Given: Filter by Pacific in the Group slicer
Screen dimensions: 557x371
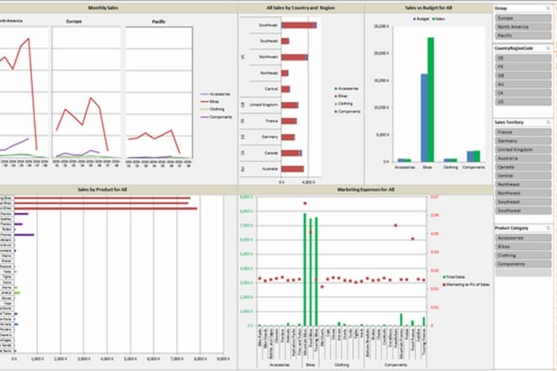Looking at the screenshot, I should pos(523,35).
